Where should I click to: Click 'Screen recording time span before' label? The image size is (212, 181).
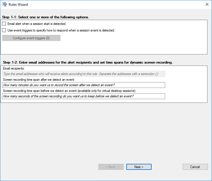pyautogui.click(x=69, y=91)
